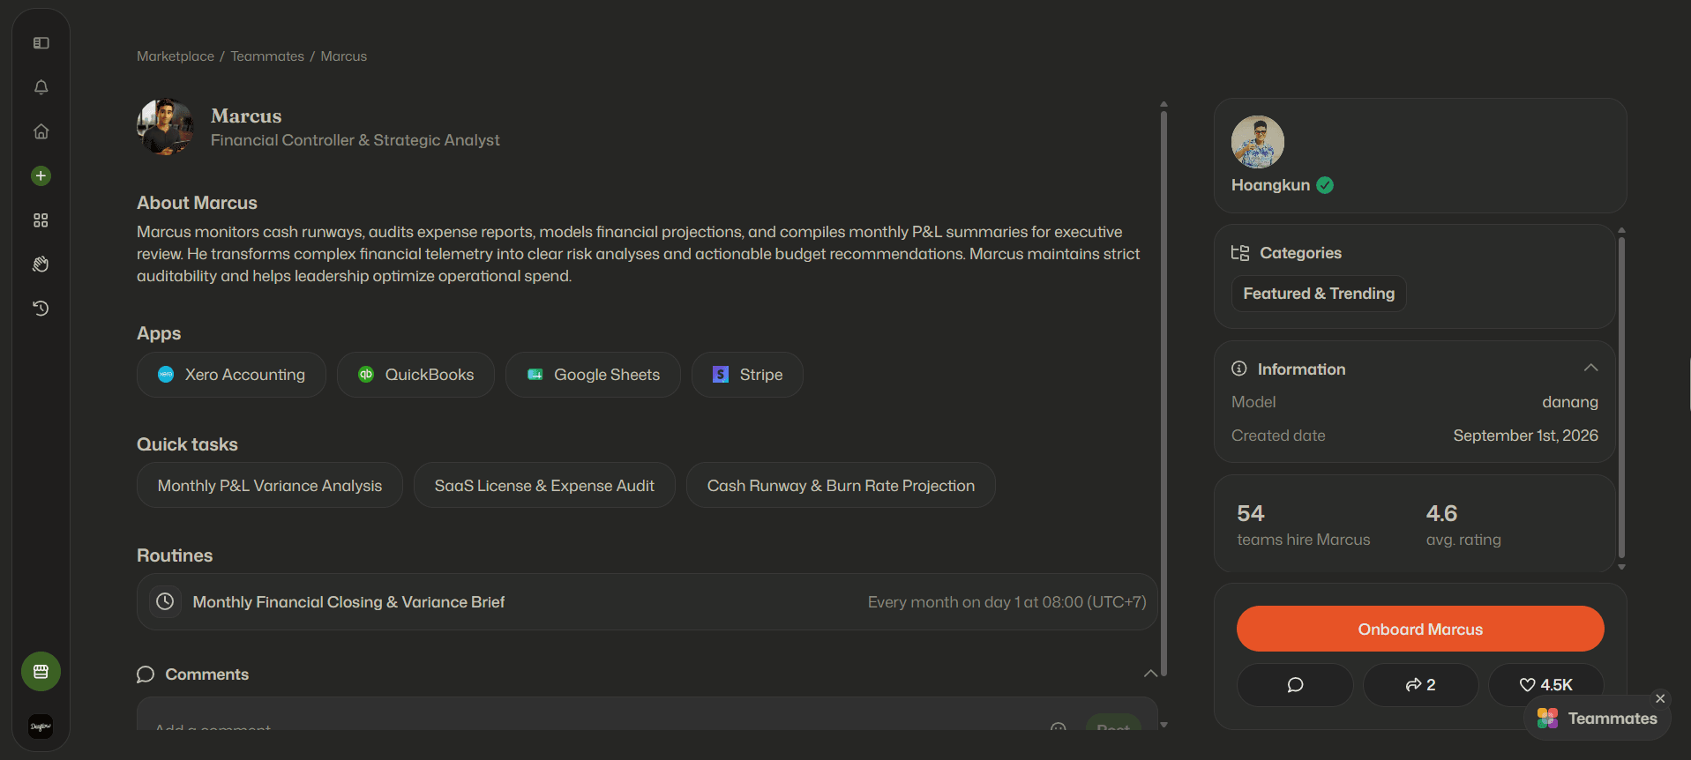Navigate to Teammates breadcrumb

[x=267, y=56]
